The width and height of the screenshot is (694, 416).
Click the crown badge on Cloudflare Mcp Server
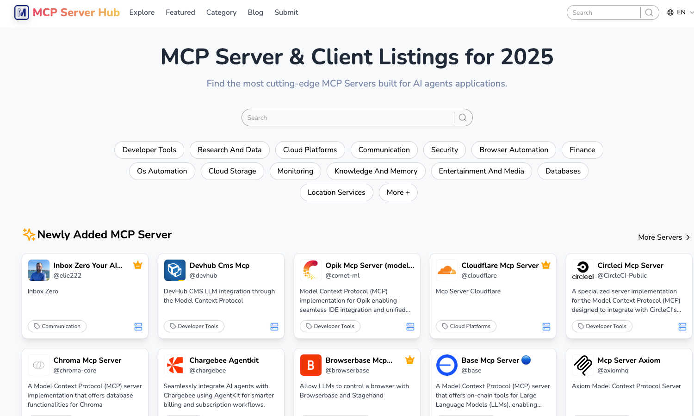546,265
